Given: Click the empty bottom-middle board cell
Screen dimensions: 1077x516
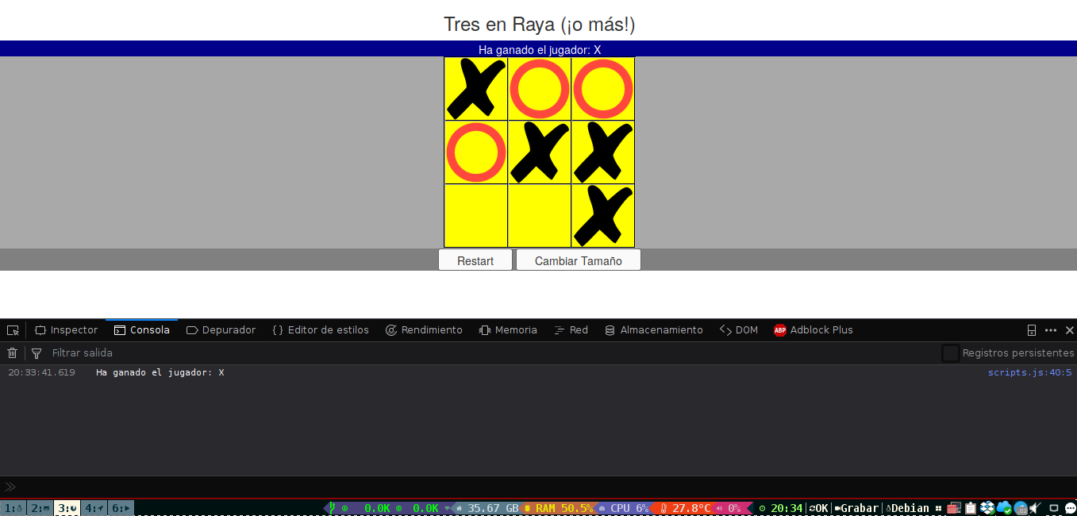Looking at the screenshot, I should (540, 216).
